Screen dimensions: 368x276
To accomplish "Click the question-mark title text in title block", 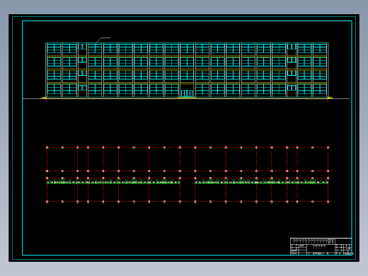I will tap(310, 241).
